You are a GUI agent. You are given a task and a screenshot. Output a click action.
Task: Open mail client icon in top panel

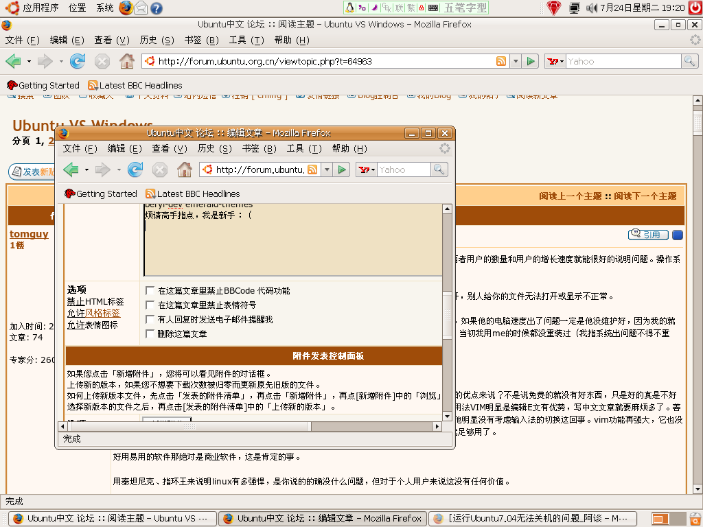coord(141,8)
